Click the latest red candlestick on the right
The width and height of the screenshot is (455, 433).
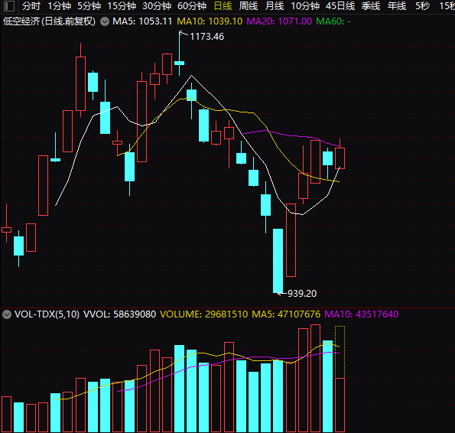click(x=340, y=158)
